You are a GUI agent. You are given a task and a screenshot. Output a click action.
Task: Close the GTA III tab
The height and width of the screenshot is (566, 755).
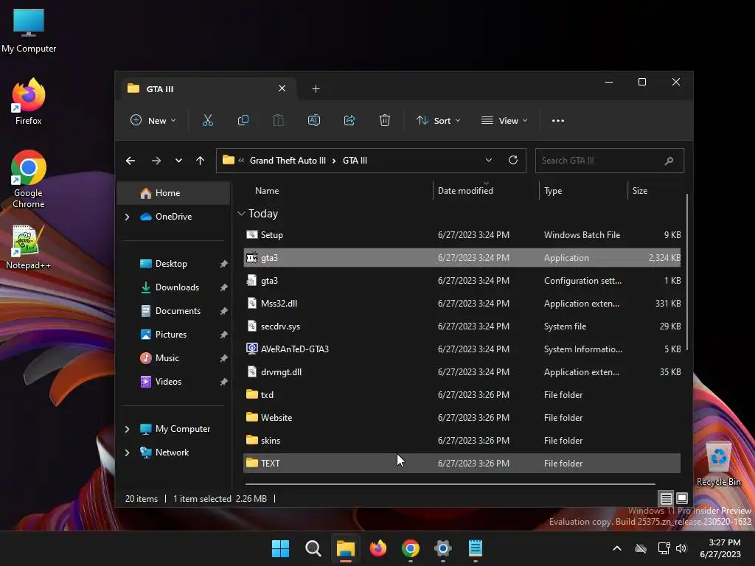pos(282,88)
